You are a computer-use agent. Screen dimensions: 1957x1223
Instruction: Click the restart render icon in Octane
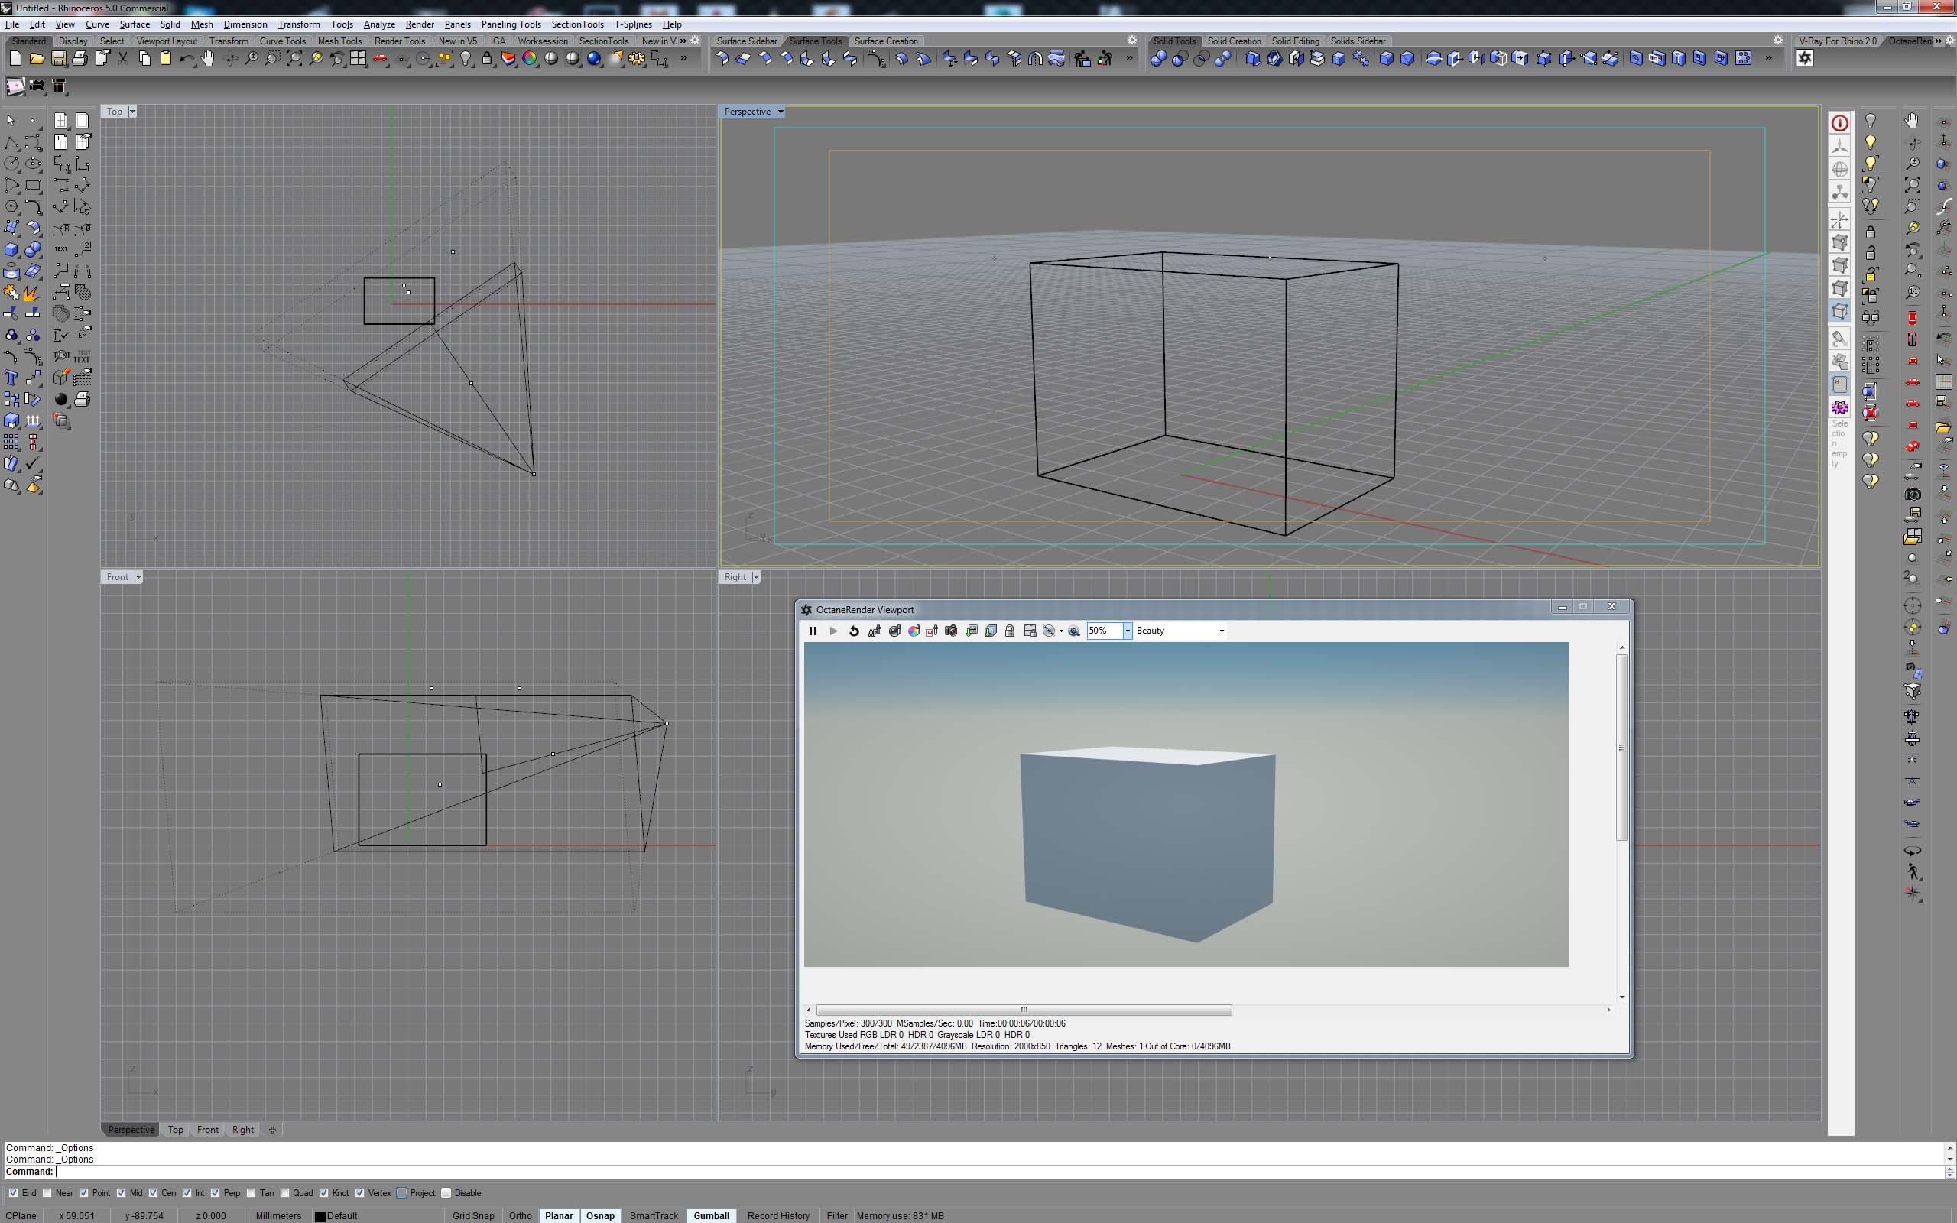(853, 631)
